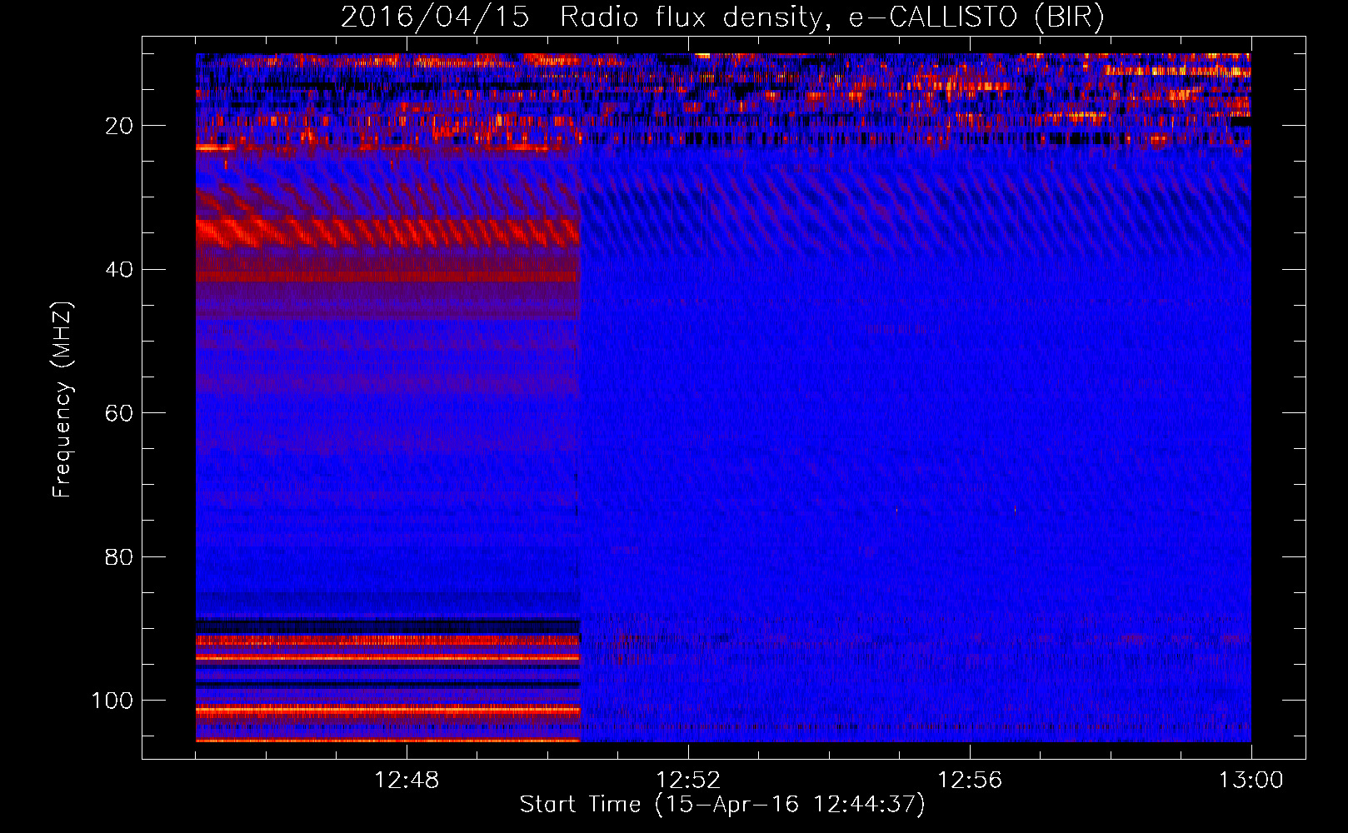Click the 12:52 time axis label

(x=688, y=781)
